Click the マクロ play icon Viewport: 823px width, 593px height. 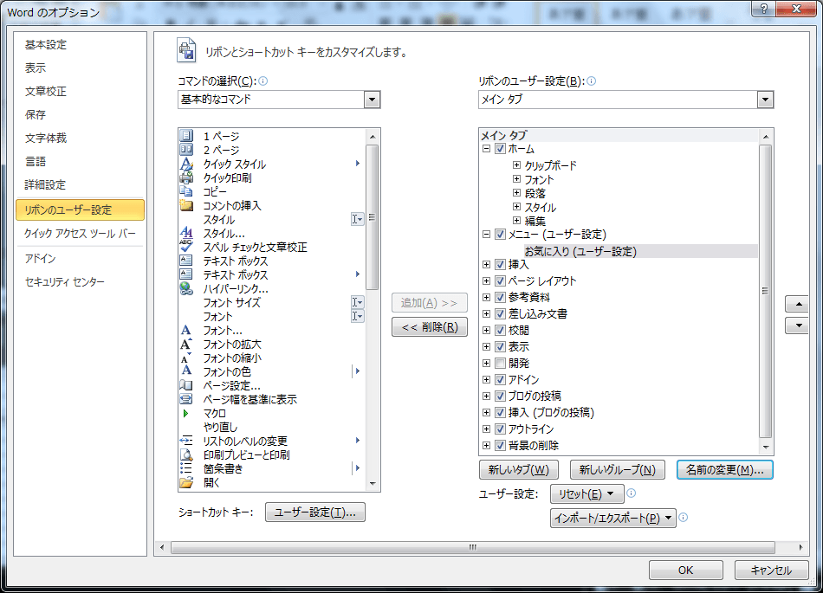(x=185, y=413)
